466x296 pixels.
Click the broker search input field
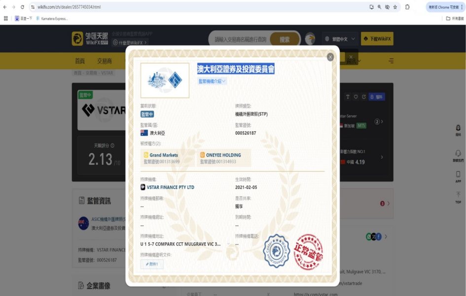241,39
